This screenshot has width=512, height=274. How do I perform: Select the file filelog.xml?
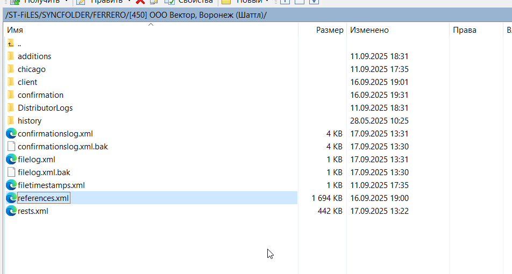coord(36,159)
